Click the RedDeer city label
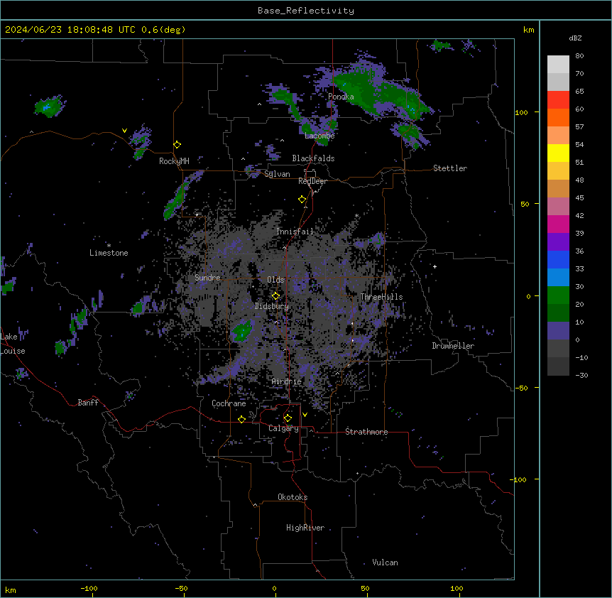Image resolution: width=612 pixels, height=598 pixels. [x=312, y=181]
